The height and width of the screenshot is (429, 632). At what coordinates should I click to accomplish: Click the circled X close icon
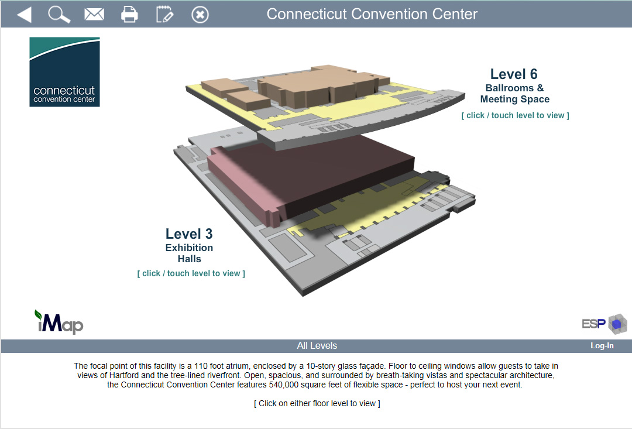200,15
